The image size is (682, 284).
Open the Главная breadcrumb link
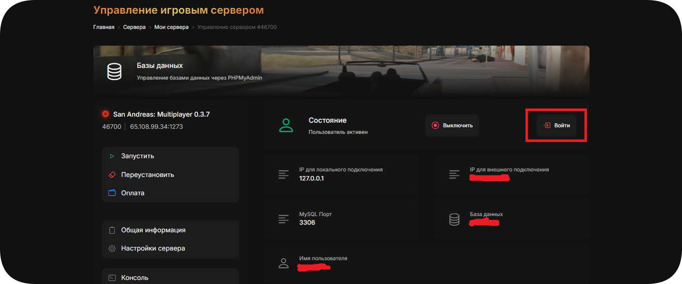[104, 27]
